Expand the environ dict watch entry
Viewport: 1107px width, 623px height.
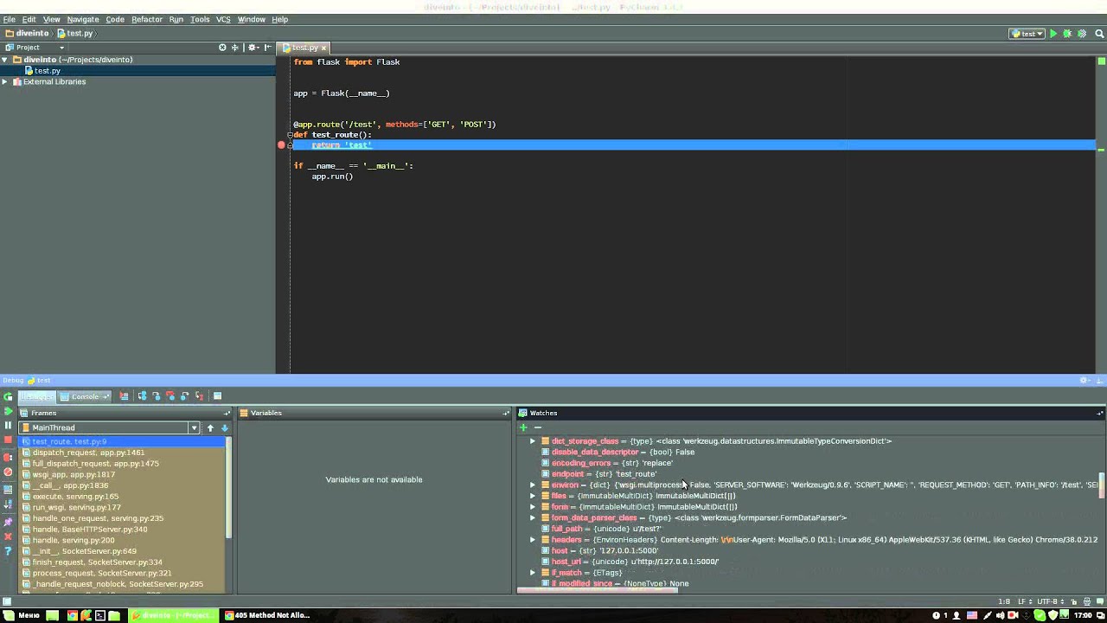tap(533, 485)
